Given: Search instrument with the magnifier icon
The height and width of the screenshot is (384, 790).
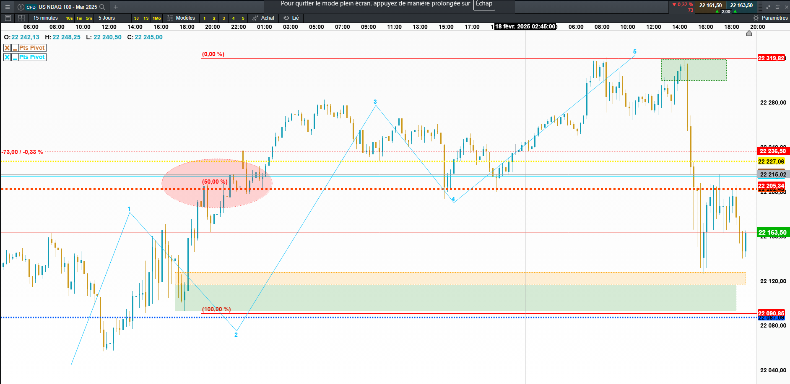Looking at the screenshot, I should pos(102,7).
